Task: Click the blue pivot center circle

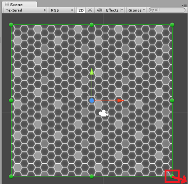Action: [x=92, y=100]
